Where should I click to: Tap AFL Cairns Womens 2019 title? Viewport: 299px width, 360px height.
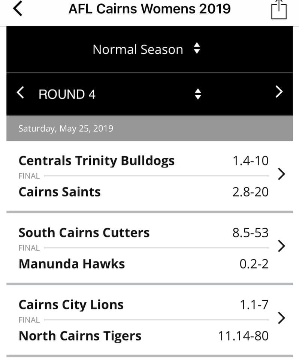pos(149,9)
